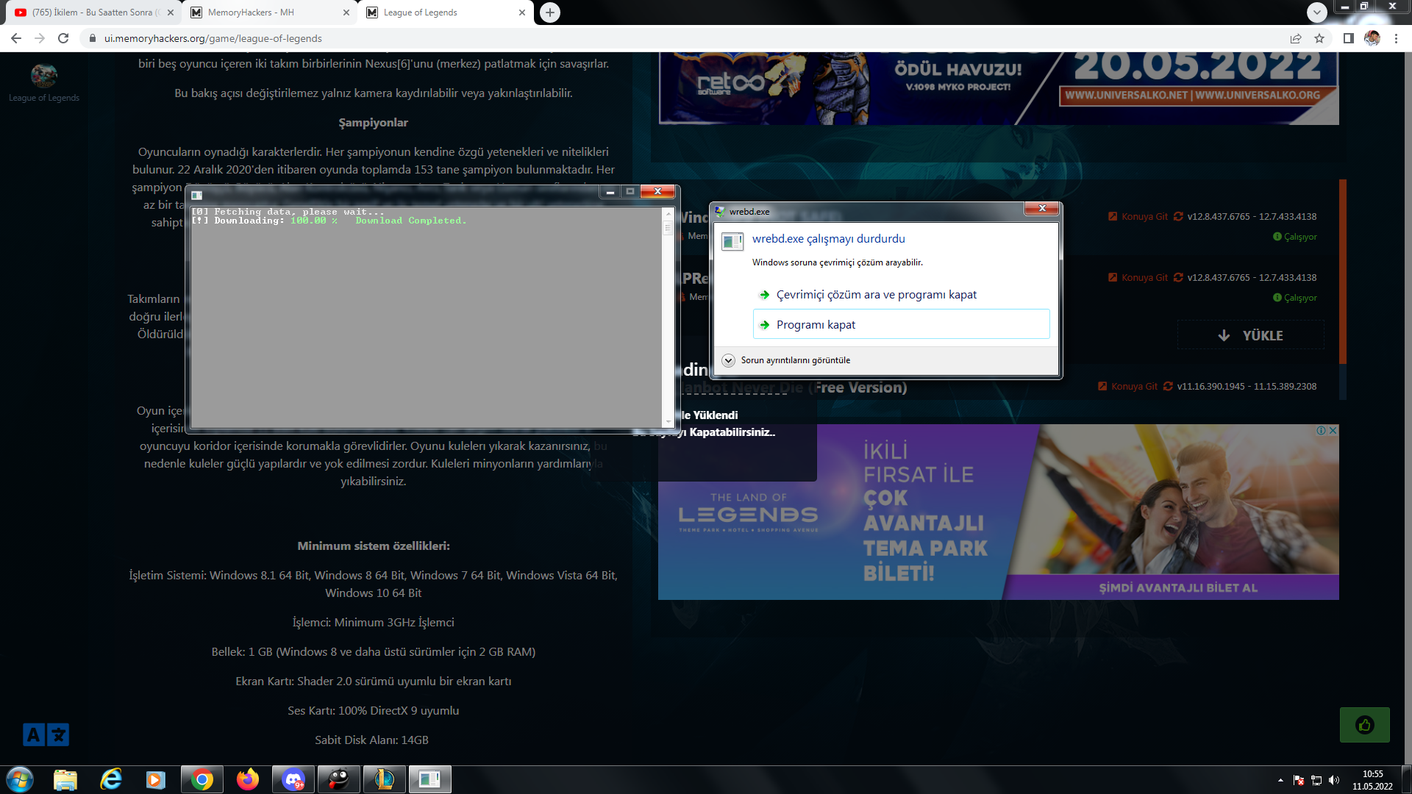Image resolution: width=1412 pixels, height=794 pixels.
Task: Click the Şimdi Avantajlı Bilet Al banner
Action: point(1178,587)
